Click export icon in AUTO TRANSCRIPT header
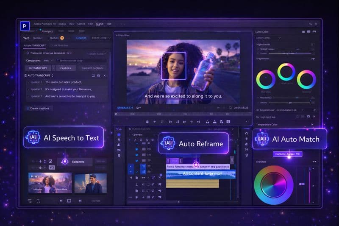Image resolution: width=339 pixels, height=226 pixels. point(93,75)
